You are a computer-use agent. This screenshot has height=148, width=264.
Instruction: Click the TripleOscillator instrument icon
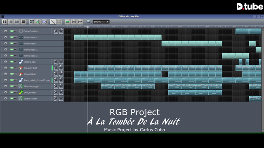point(21,31)
